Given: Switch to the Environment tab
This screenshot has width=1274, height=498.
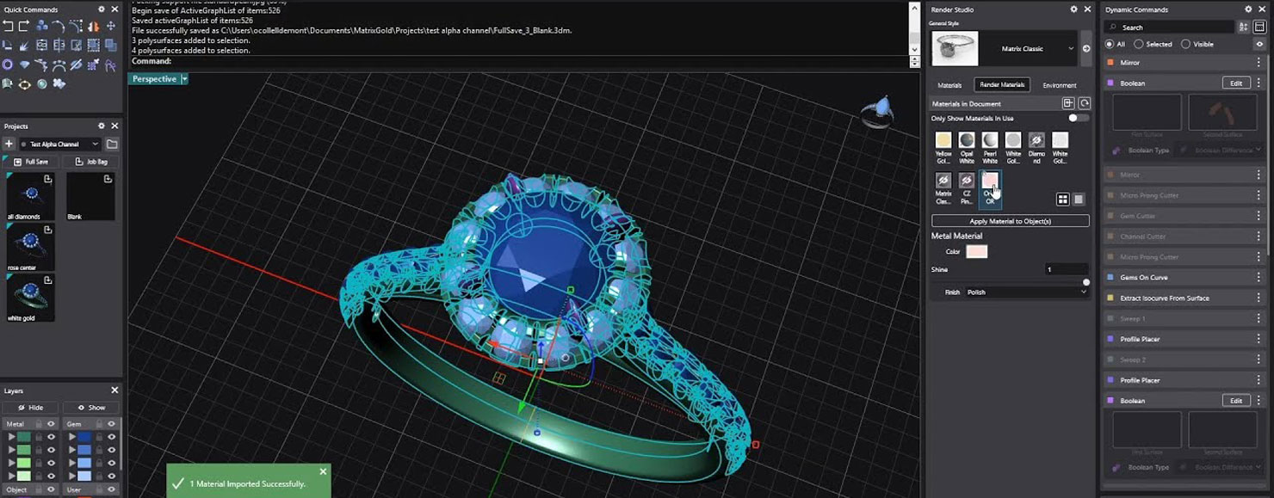Looking at the screenshot, I should pyautogui.click(x=1059, y=85).
